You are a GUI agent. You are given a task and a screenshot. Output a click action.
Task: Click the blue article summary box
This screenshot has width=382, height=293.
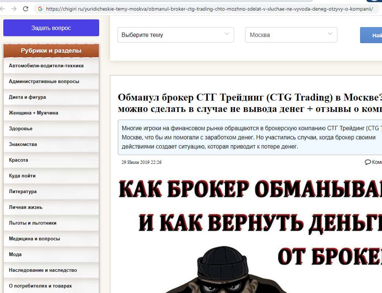pyautogui.click(x=250, y=138)
